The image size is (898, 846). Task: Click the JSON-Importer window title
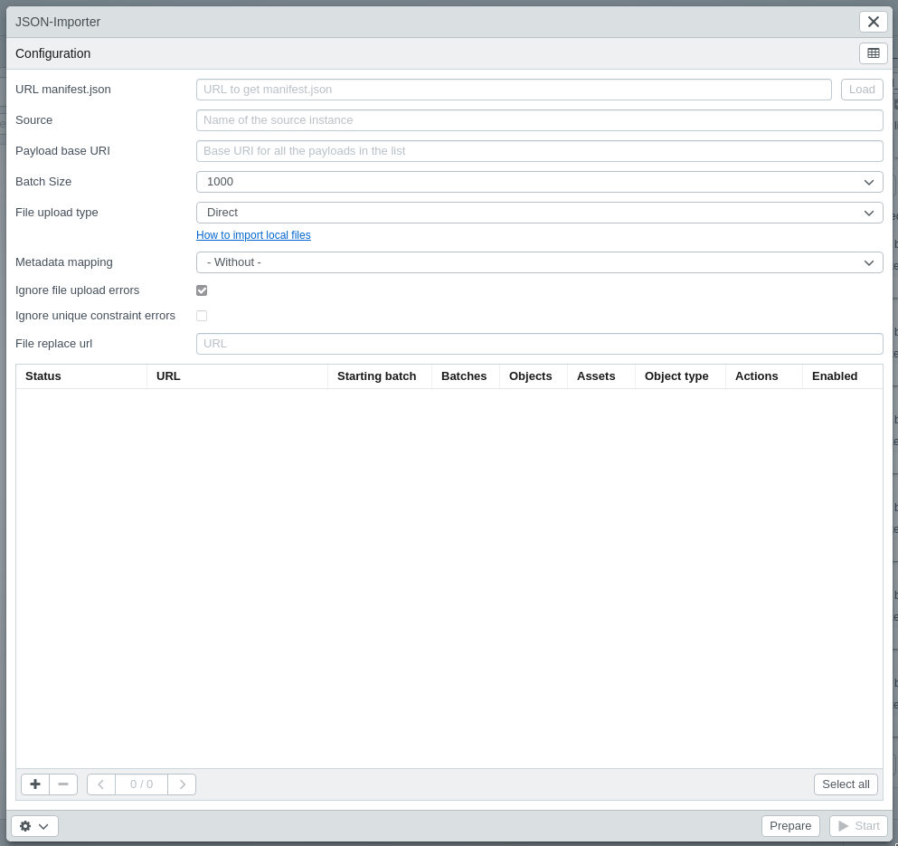(x=58, y=22)
